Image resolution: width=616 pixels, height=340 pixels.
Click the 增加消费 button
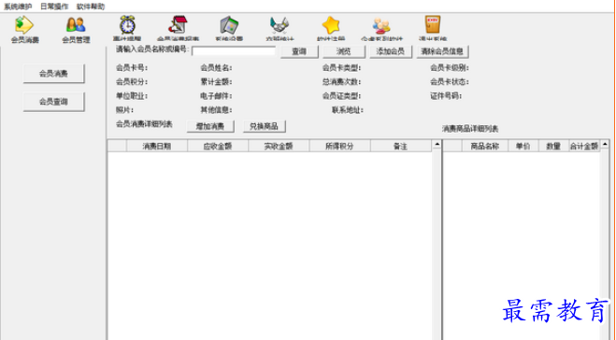click(210, 126)
